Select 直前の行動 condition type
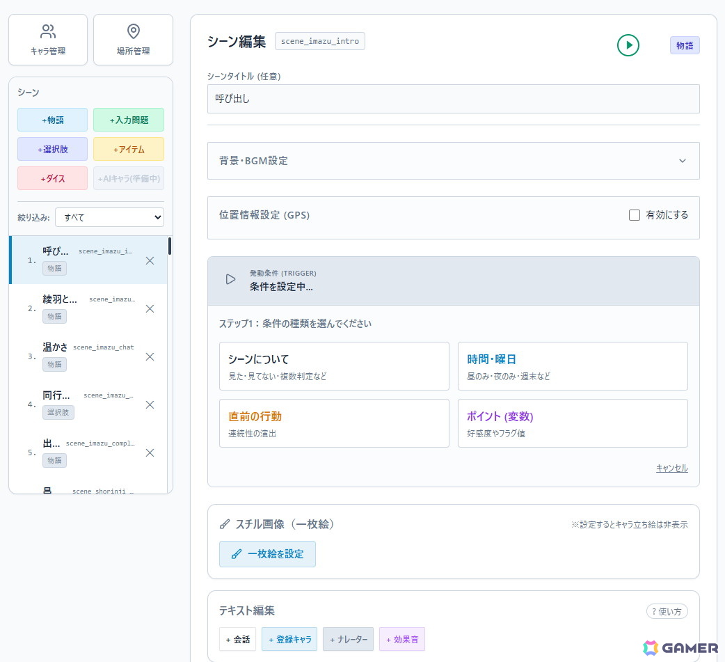 pyautogui.click(x=334, y=423)
